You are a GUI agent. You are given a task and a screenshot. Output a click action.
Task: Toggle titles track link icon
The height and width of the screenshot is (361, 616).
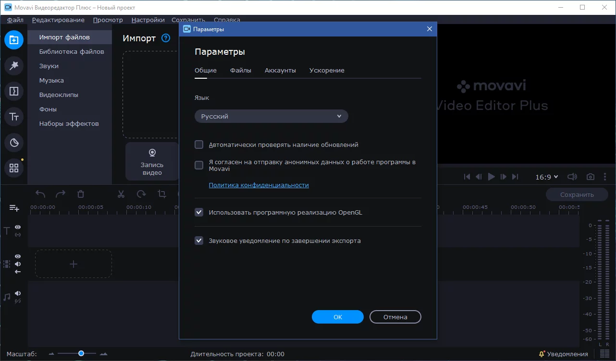(18, 235)
